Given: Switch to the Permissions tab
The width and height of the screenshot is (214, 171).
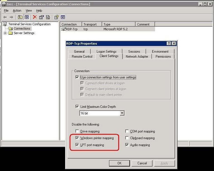Looking at the screenshot, I should 163,57.
